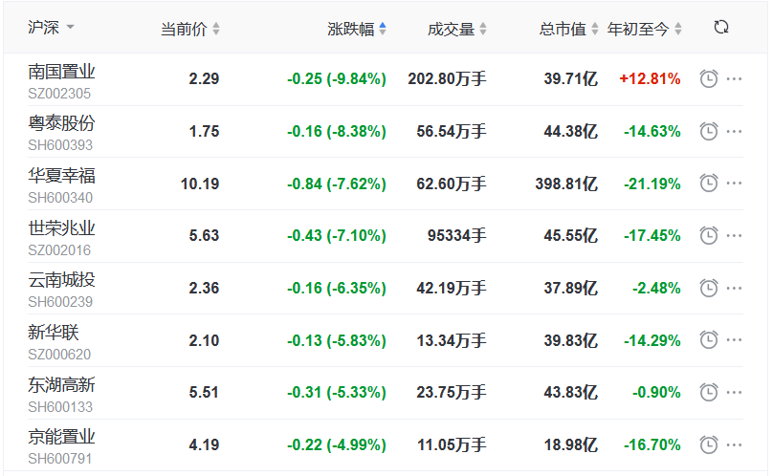The width and height of the screenshot is (773, 476).
Task: Set alarm clock alert for 东湖高新
Action: coord(709,392)
